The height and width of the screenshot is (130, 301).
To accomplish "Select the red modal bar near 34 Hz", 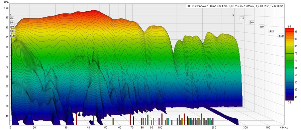I will click(76, 119).
